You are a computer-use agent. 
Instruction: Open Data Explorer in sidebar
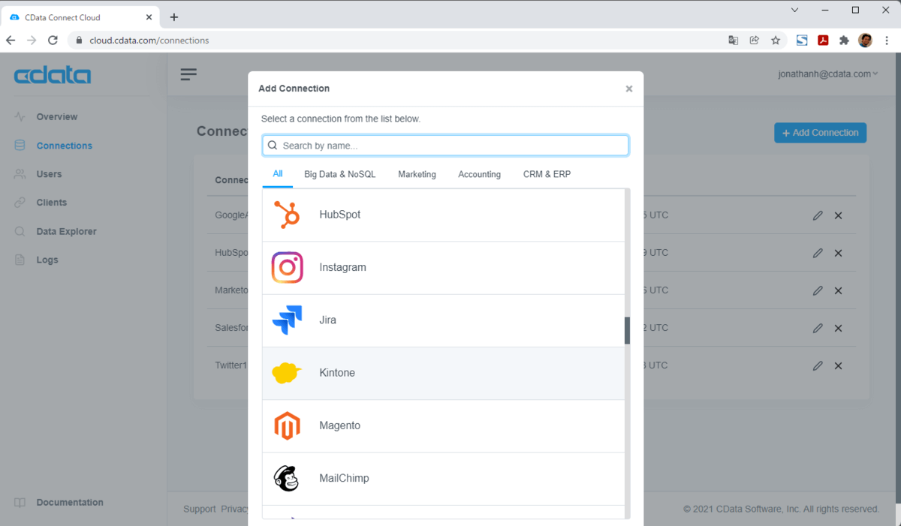click(66, 231)
